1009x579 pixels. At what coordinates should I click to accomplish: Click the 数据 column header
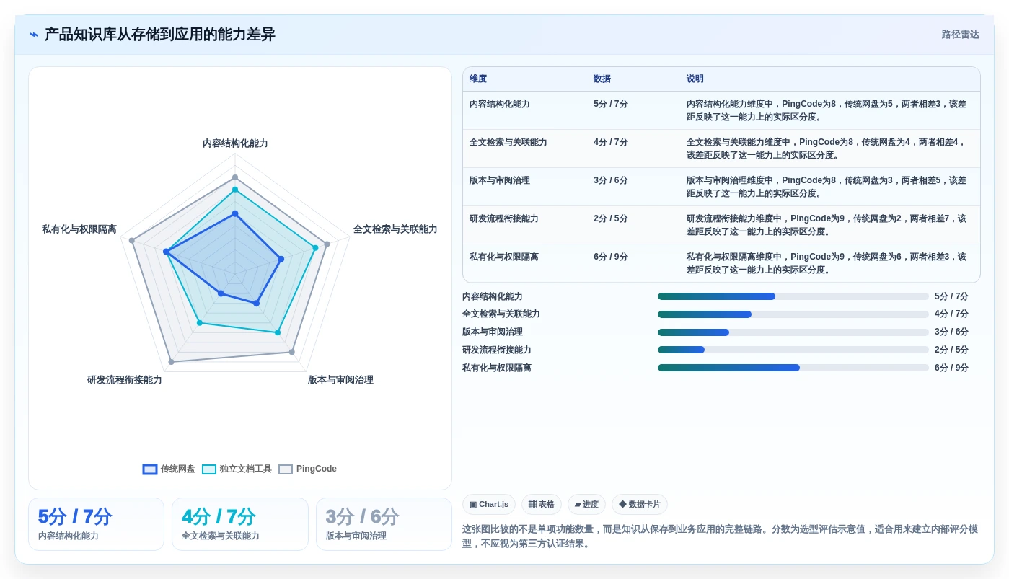click(x=602, y=79)
